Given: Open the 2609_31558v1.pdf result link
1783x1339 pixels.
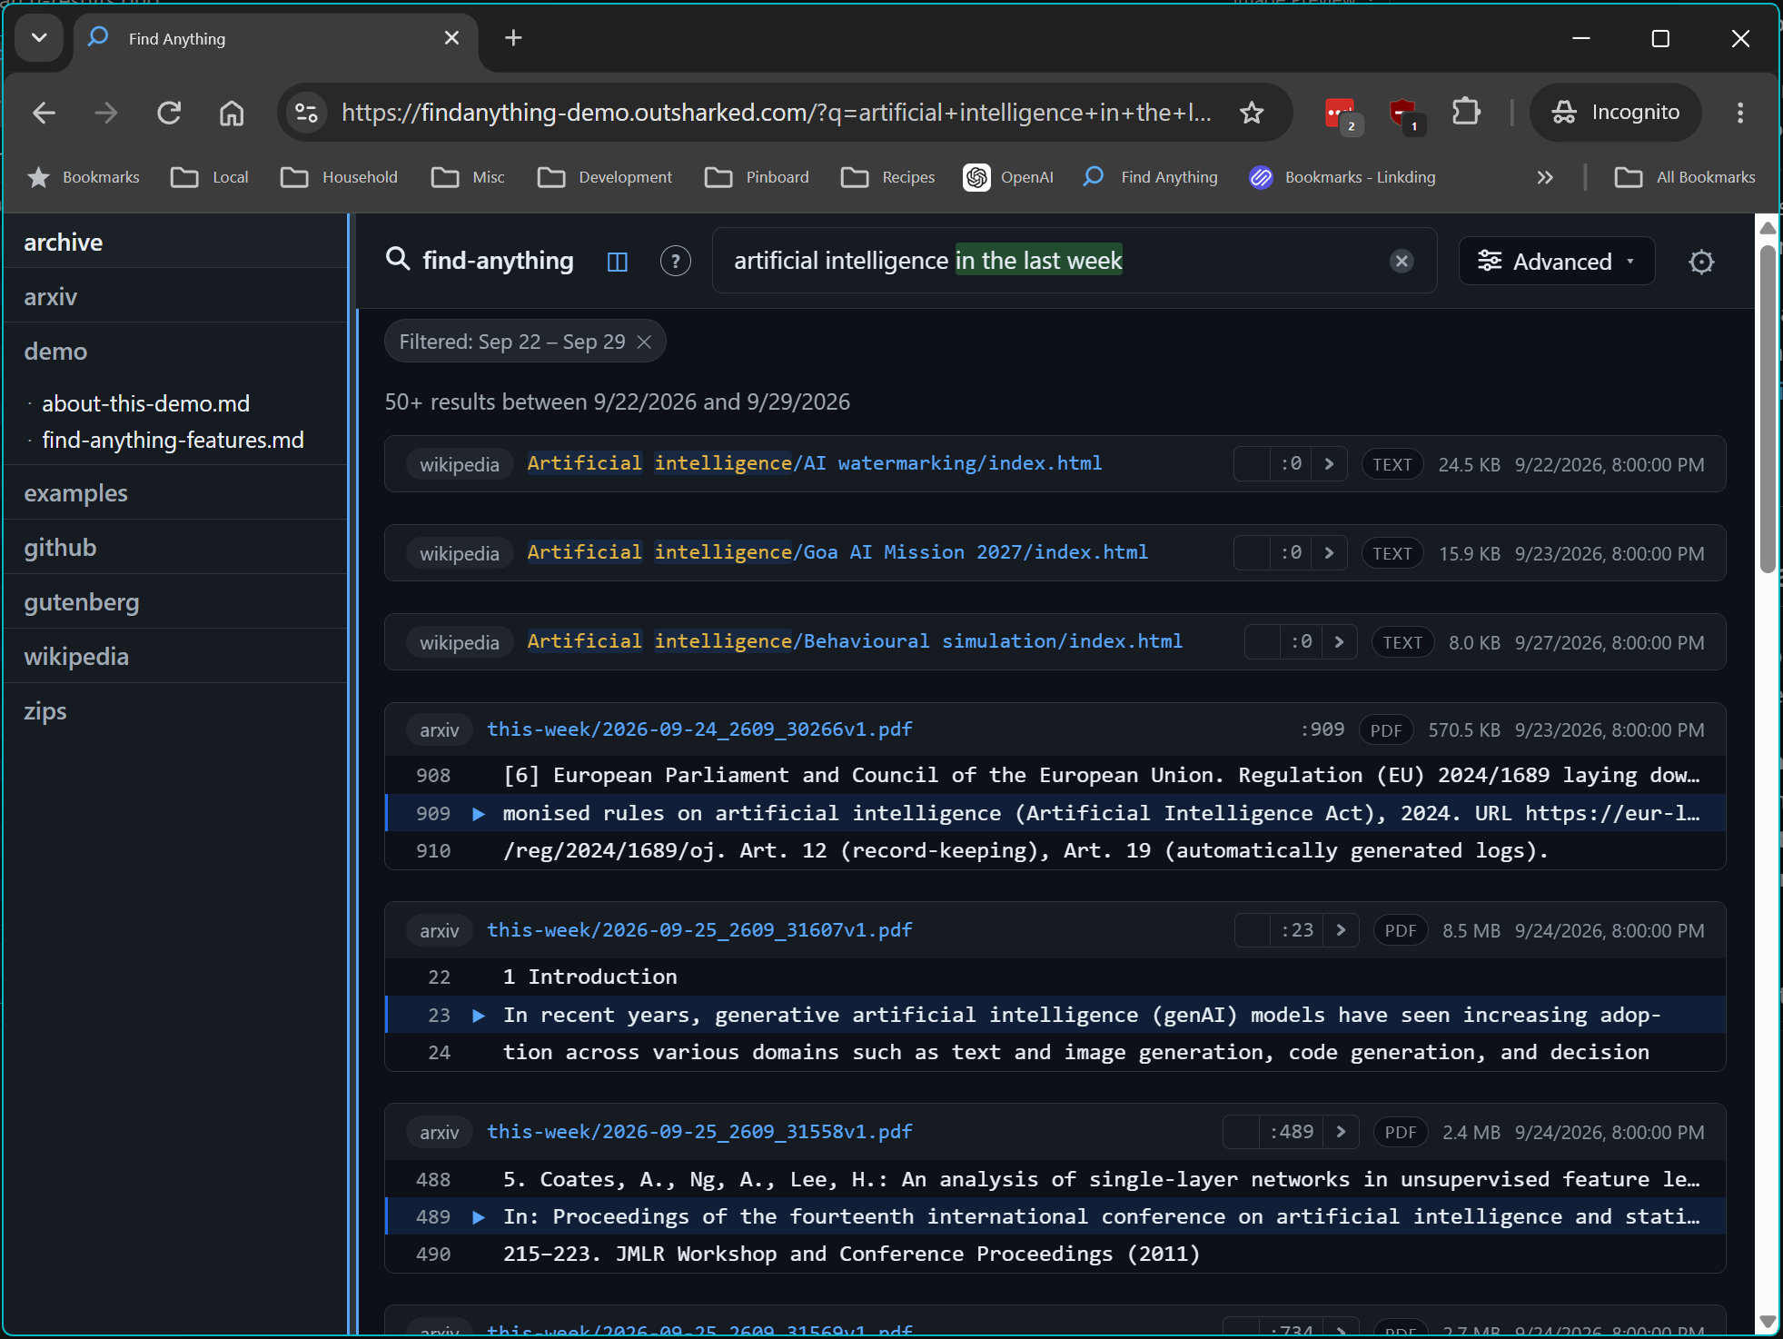Looking at the screenshot, I should (699, 1132).
